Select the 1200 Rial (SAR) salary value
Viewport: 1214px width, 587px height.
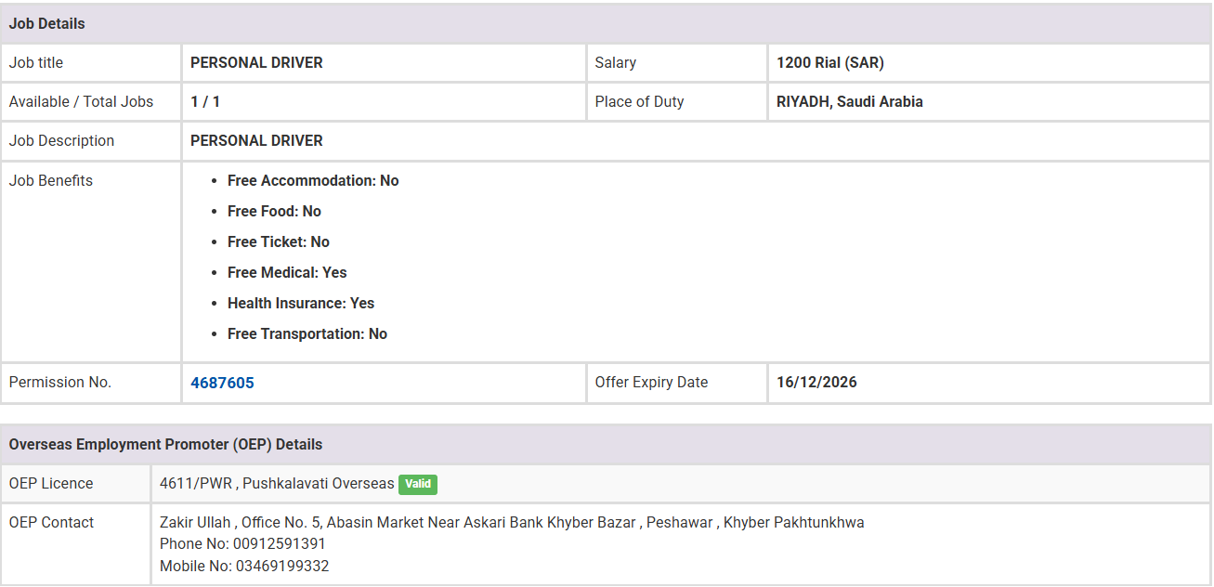[x=830, y=63]
